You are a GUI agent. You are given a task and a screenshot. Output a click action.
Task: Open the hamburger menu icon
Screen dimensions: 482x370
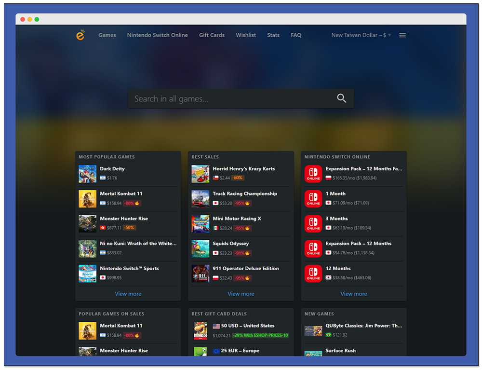pyautogui.click(x=402, y=35)
